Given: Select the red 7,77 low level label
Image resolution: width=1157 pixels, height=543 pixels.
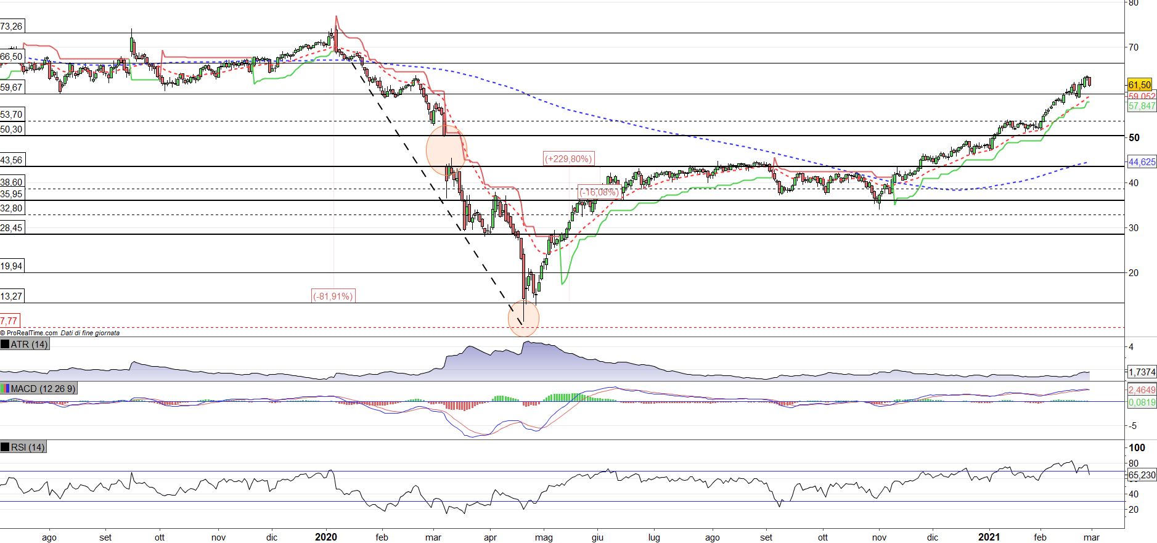Looking at the screenshot, I should [9, 320].
